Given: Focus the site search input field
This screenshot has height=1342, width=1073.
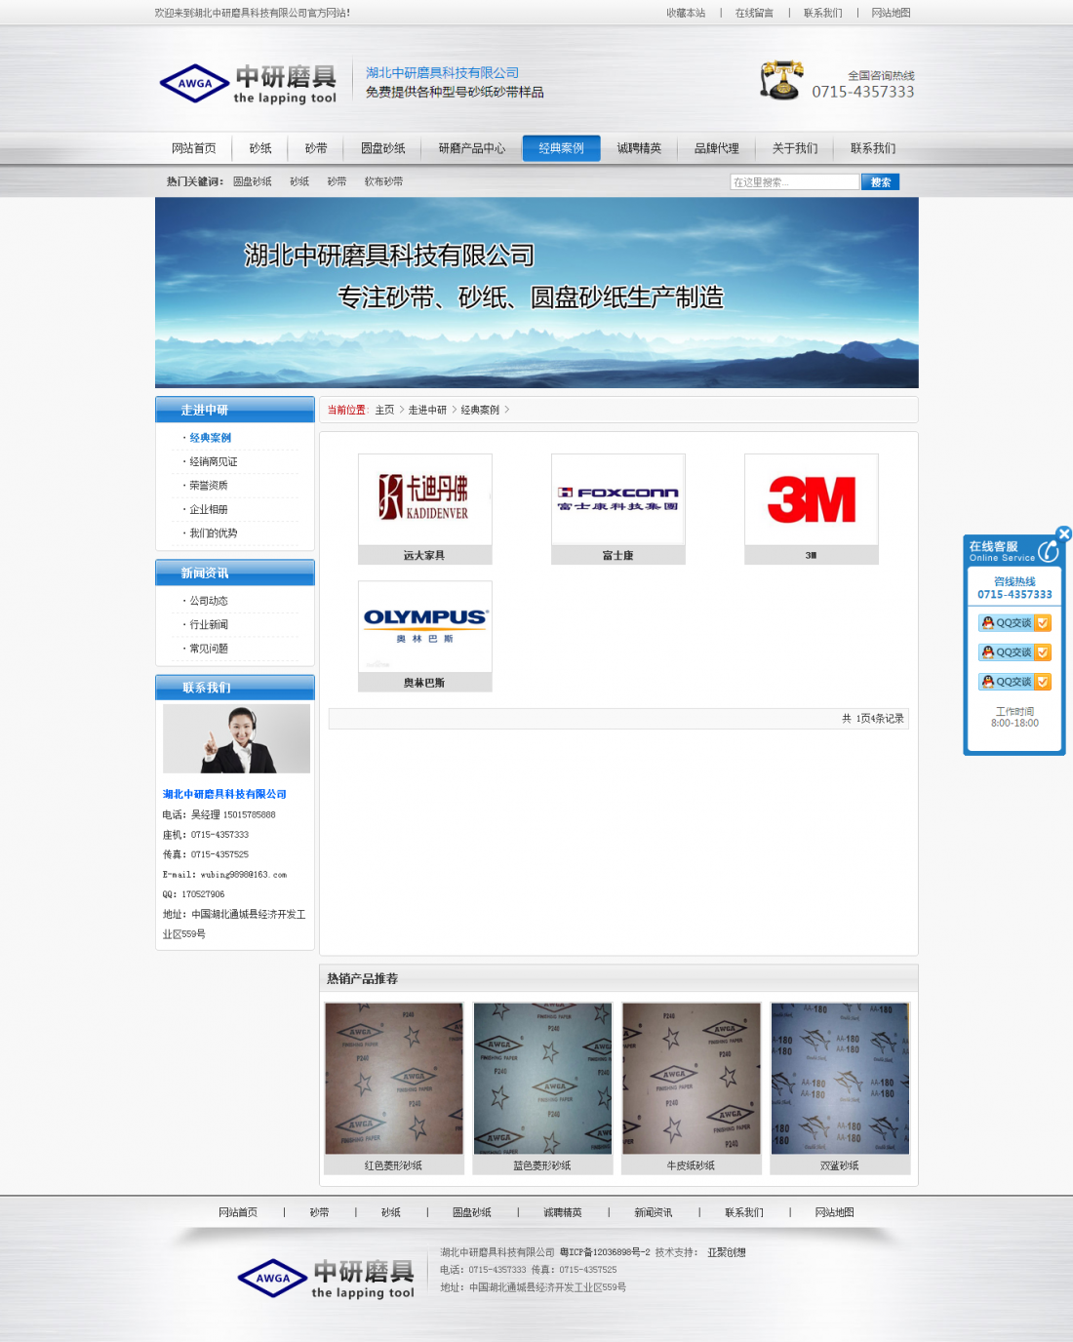Looking at the screenshot, I should point(795,182).
